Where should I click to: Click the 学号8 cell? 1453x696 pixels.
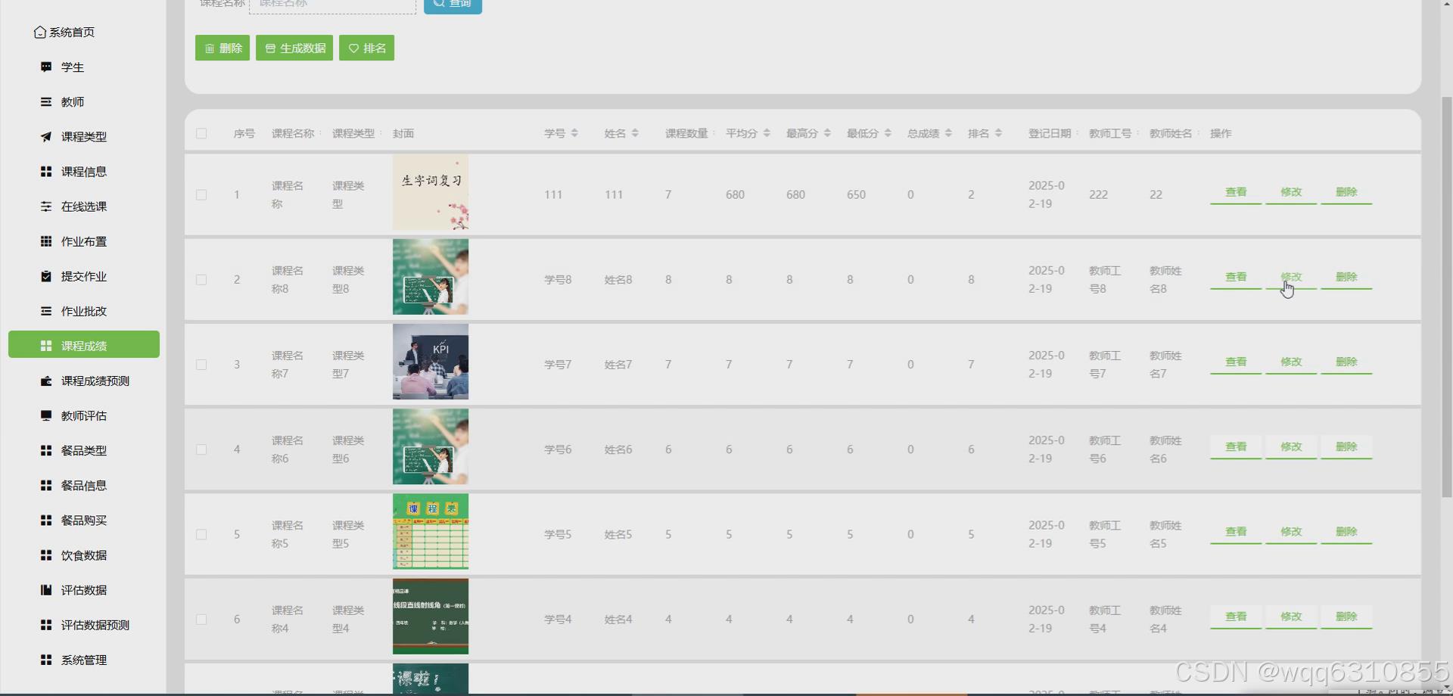click(558, 279)
